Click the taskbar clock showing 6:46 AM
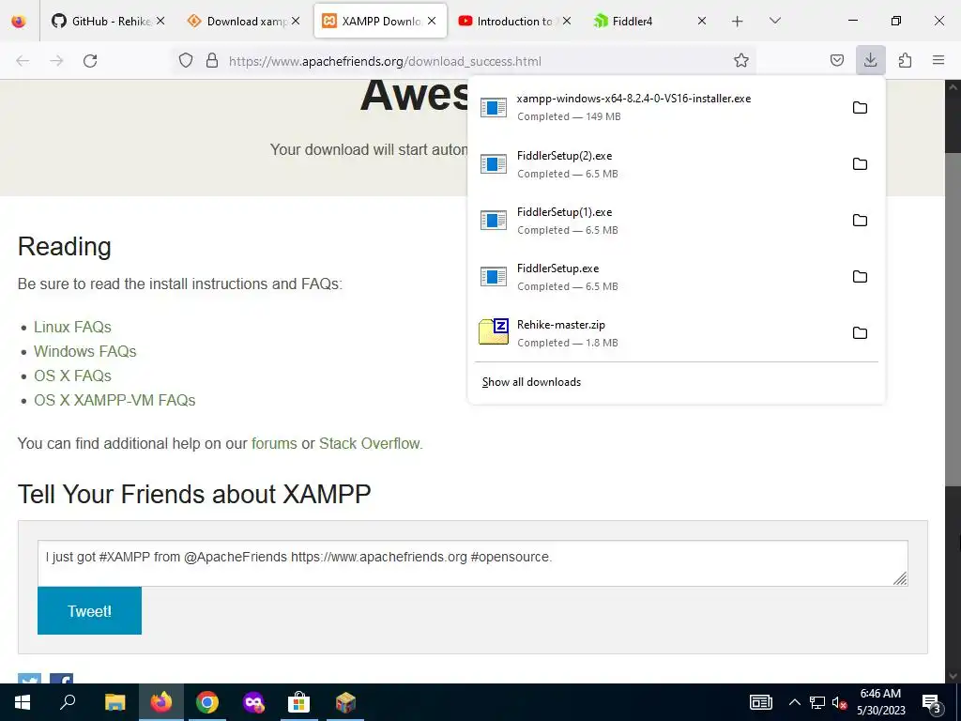Image resolution: width=961 pixels, height=721 pixels. [x=880, y=702]
